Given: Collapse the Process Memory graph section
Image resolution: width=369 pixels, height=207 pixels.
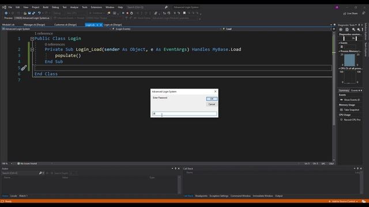Looking at the screenshot, I should point(340,51).
